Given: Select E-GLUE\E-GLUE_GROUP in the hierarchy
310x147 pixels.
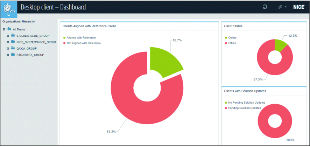Looking at the screenshot, I should (33, 36).
